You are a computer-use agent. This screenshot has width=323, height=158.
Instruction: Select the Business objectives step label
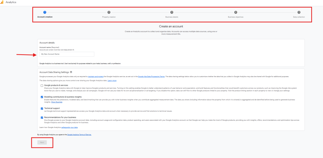pos(236,17)
